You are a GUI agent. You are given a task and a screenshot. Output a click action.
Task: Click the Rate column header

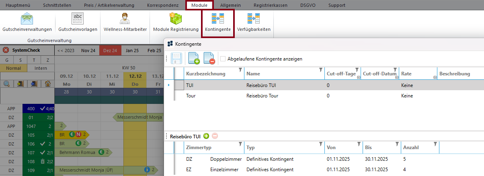[x=418, y=74]
